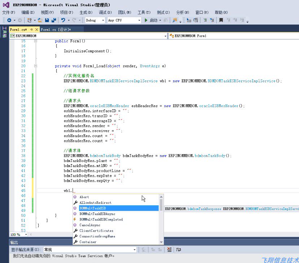Toggle word wrap in the output window
This screenshot has width=299, height=263.
click(x=178, y=249)
